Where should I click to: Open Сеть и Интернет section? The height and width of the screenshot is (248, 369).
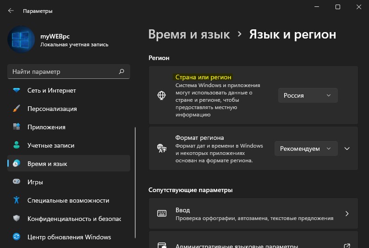point(69,90)
